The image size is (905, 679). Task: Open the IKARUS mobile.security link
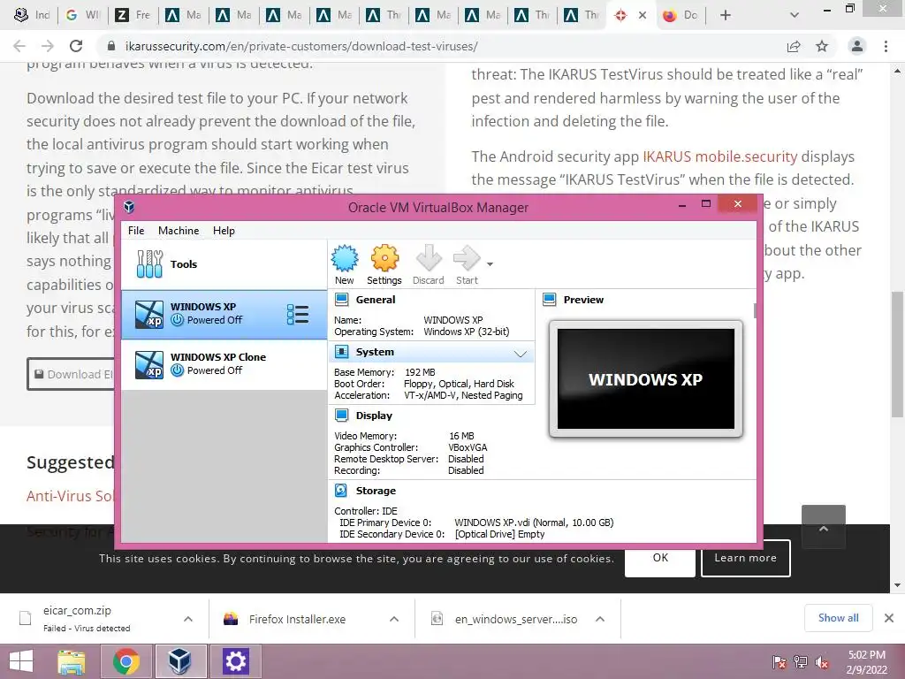pos(719,156)
